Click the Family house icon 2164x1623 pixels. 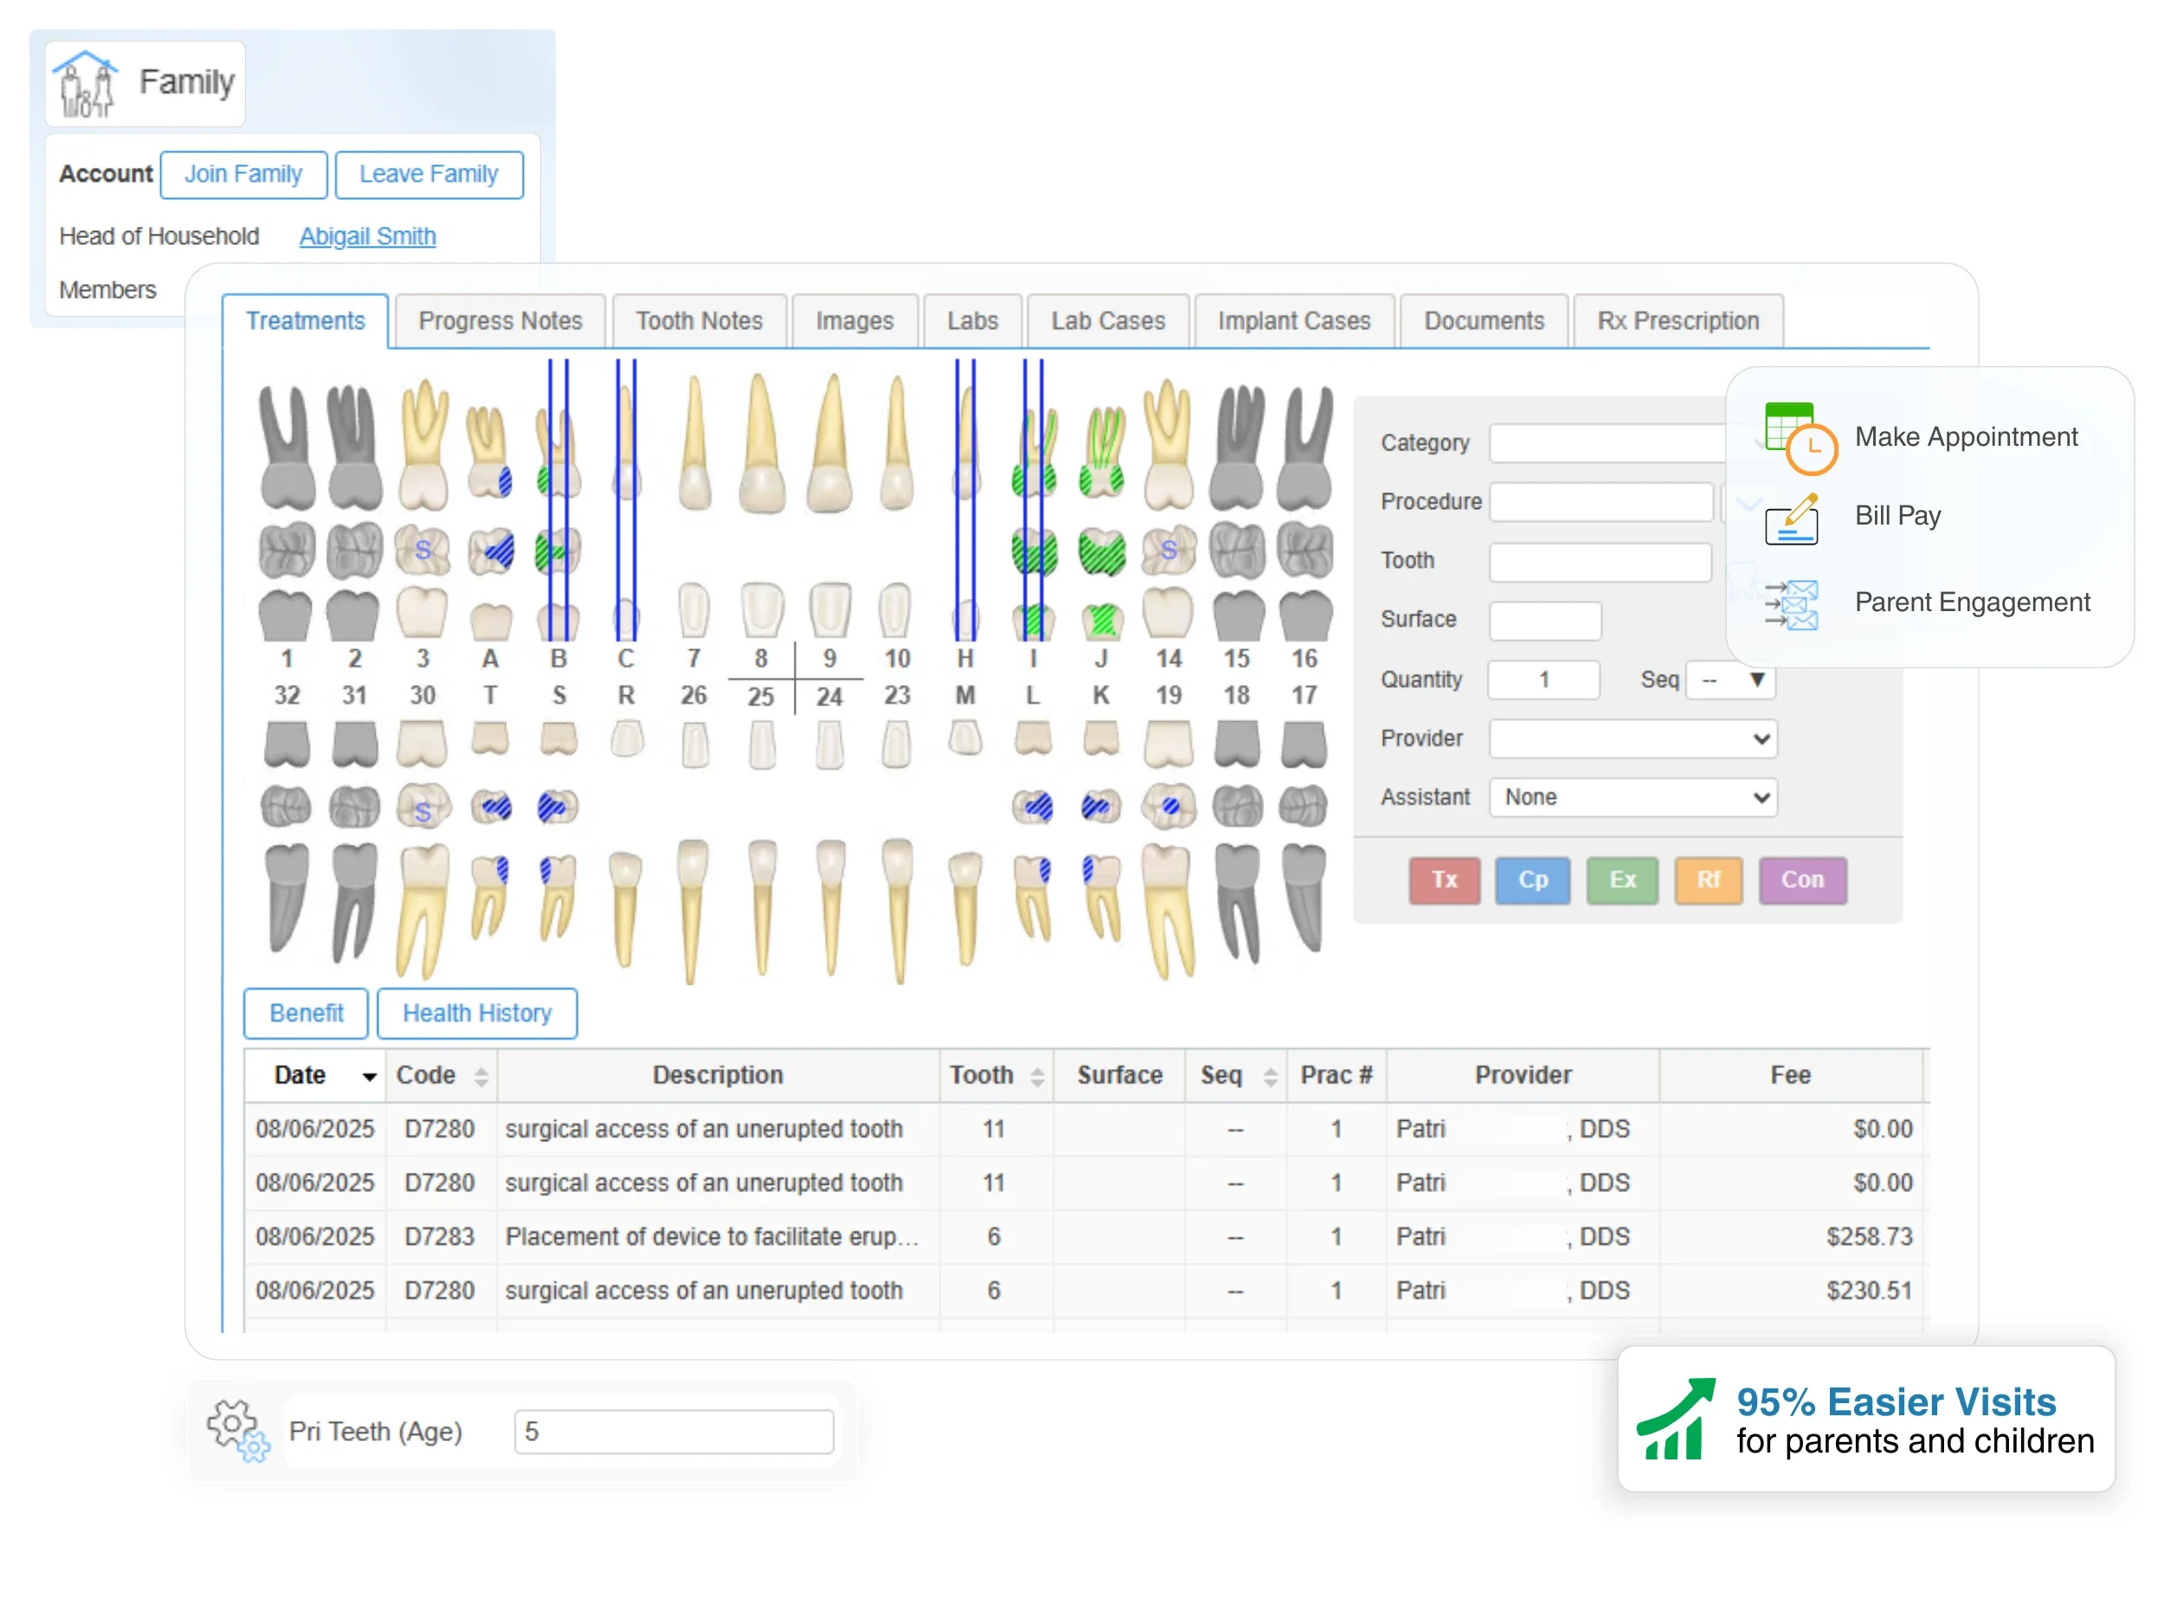tap(85, 84)
